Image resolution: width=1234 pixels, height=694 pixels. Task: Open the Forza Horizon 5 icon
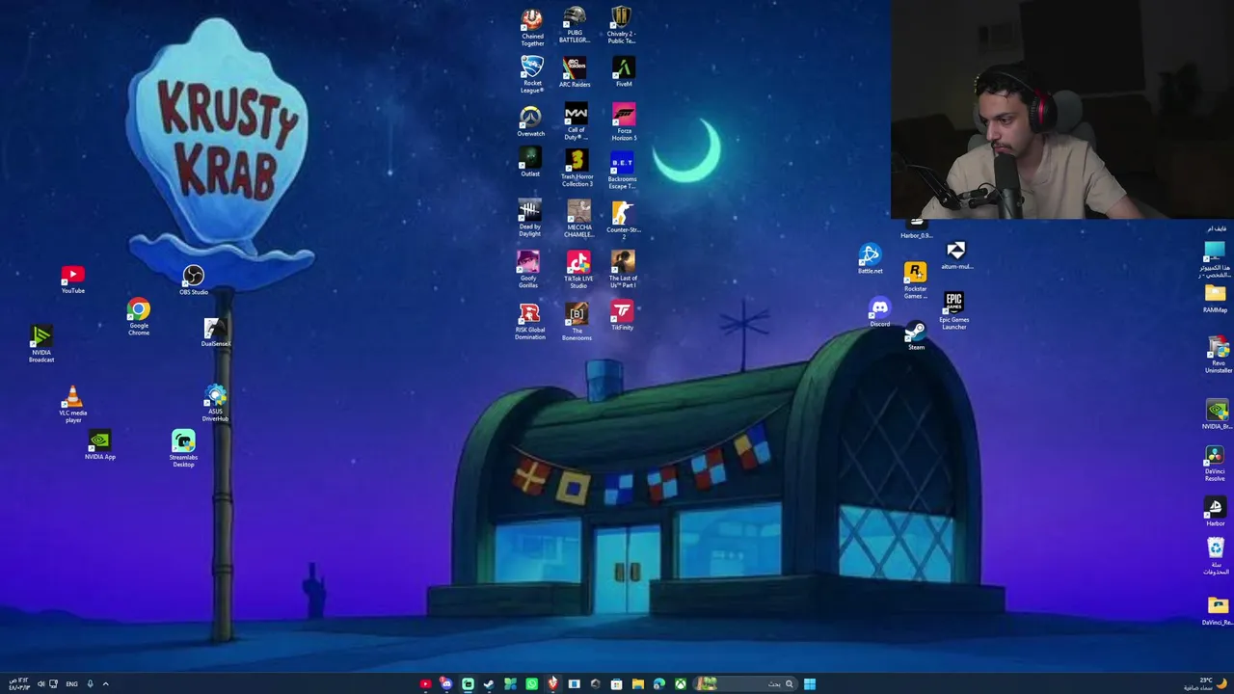[624, 122]
